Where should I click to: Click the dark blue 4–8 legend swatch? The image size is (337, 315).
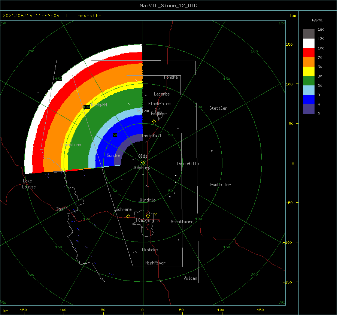[309, 100]
